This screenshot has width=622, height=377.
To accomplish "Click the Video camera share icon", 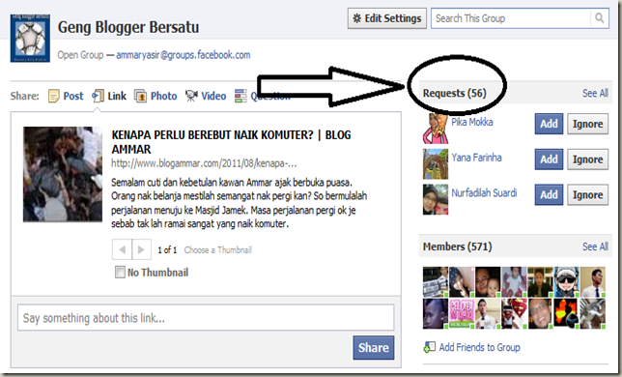I will 191,96.
